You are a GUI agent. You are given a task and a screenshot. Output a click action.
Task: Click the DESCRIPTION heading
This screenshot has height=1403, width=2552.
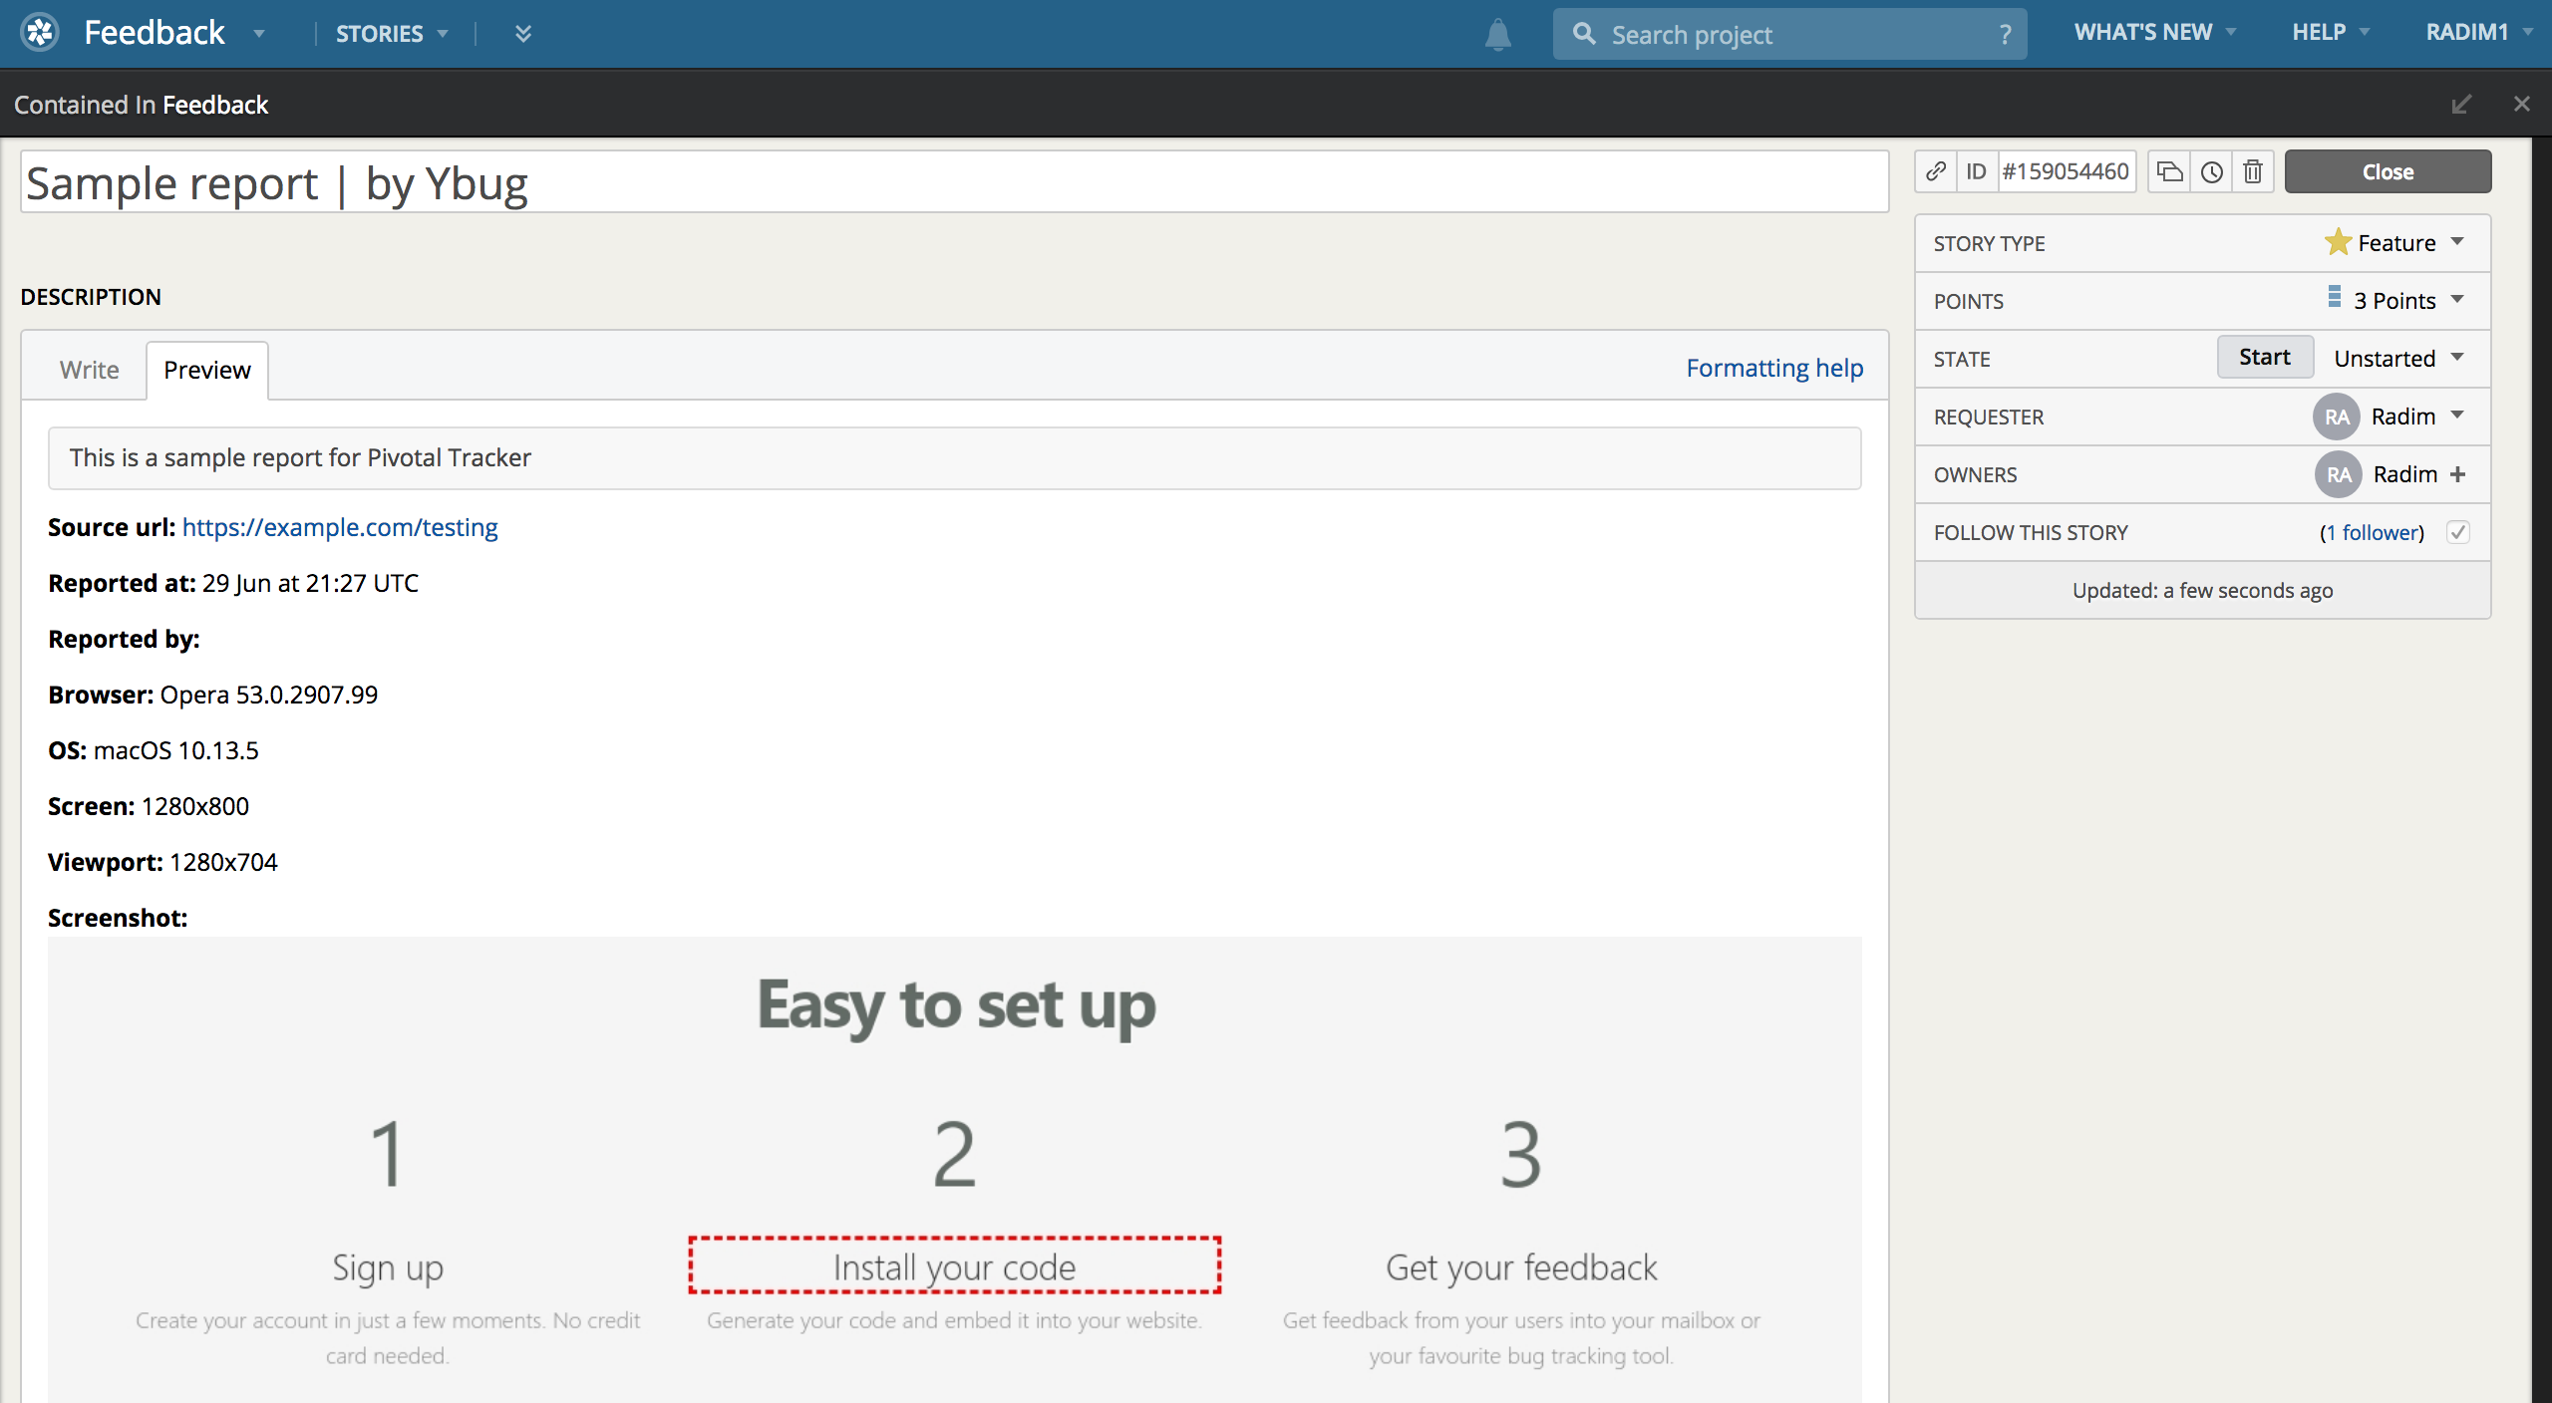tap(91, 297)
